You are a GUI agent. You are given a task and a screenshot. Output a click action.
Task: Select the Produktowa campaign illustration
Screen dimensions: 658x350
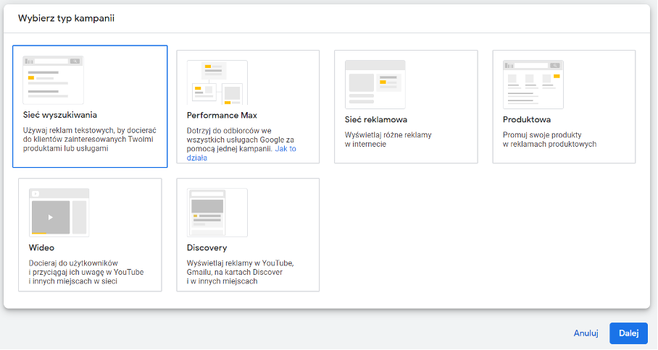533,85
